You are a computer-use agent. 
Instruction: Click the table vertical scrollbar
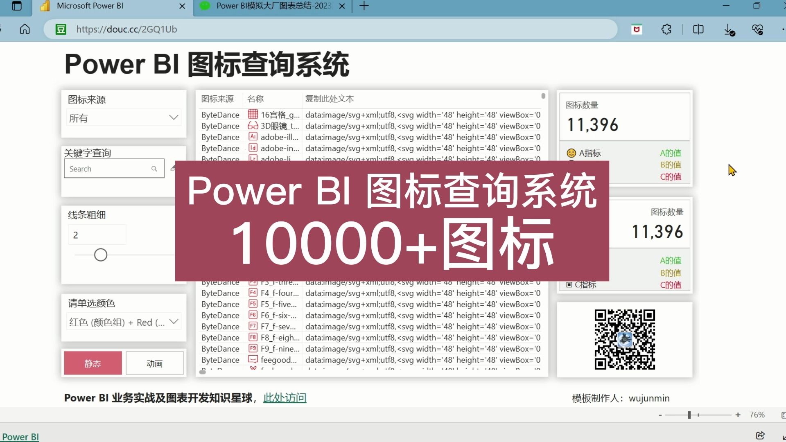point(543,96)
